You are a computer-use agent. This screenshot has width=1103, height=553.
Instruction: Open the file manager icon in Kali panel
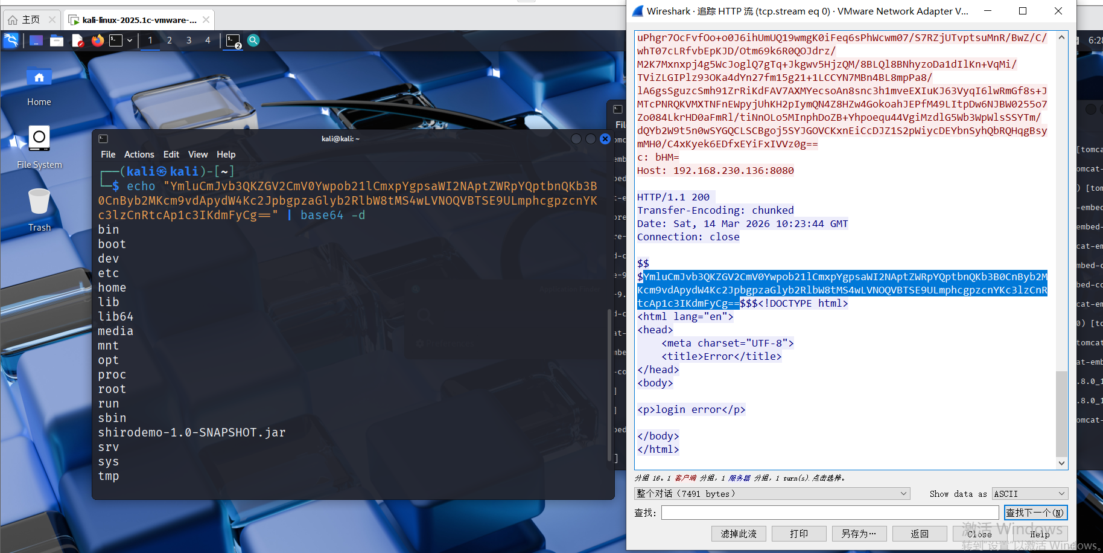[x=57, y=40]
